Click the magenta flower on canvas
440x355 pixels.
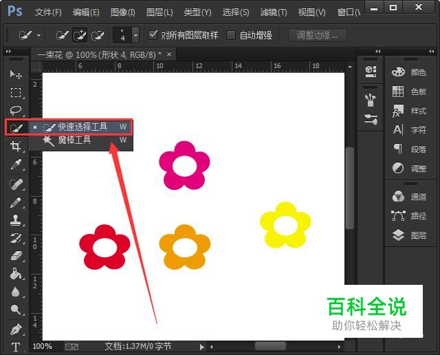coord(184,165)
